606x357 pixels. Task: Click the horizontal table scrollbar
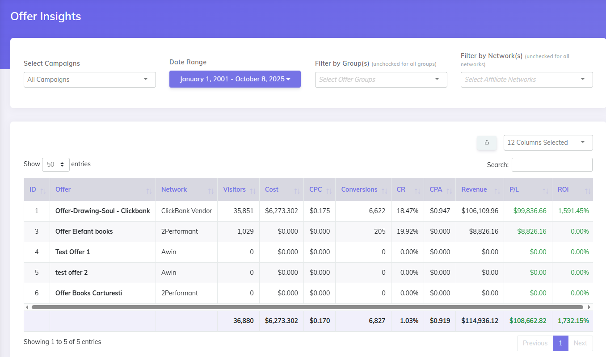click(307, 307)
